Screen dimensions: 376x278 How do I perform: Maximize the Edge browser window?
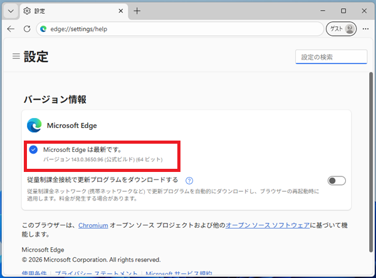point(343,11)
